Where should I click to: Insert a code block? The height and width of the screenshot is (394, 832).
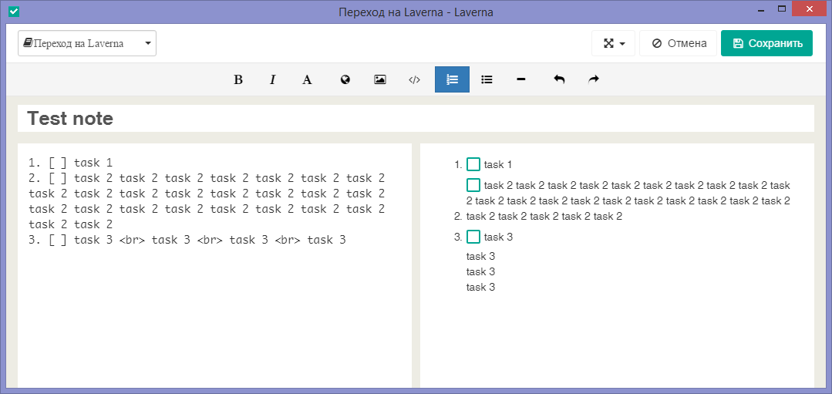tap(414, 79)
